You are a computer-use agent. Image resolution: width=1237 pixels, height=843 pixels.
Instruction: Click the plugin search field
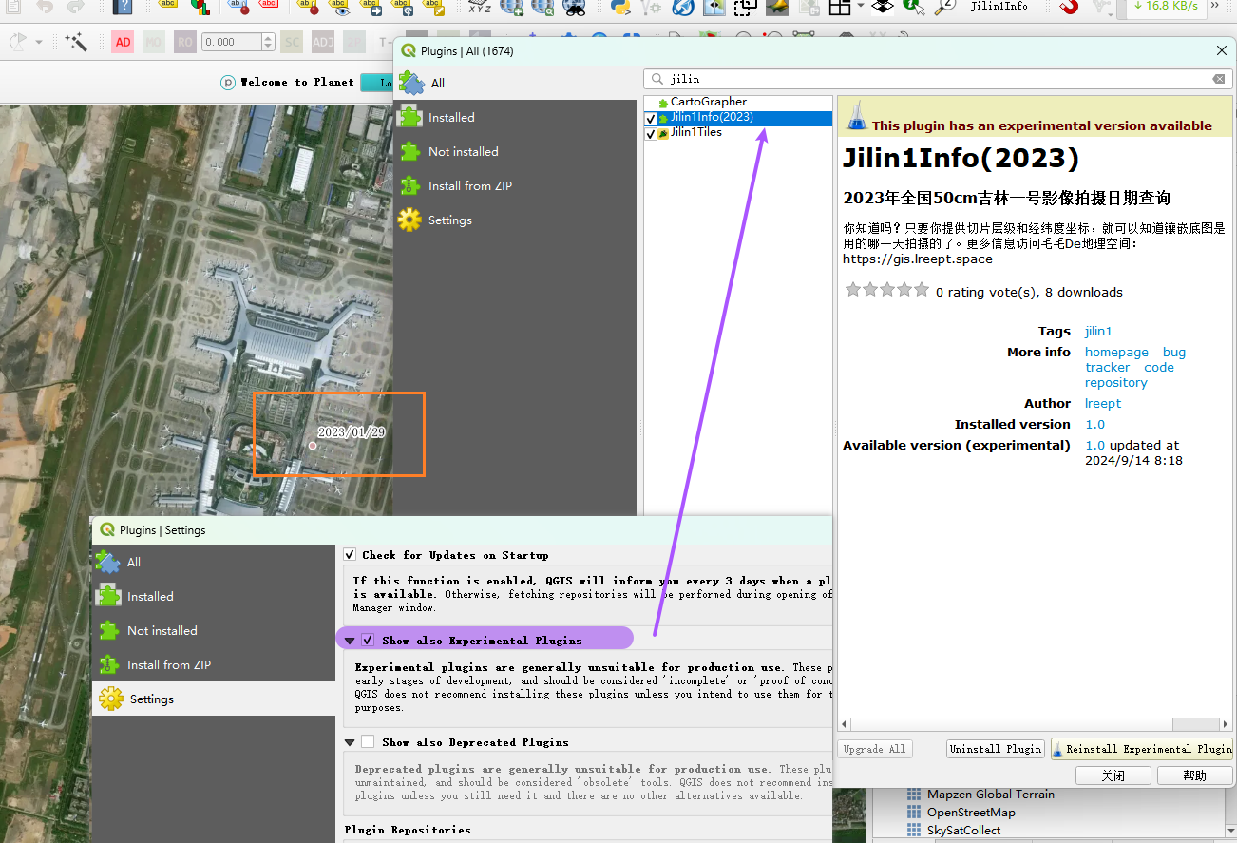tap(936, 79)
